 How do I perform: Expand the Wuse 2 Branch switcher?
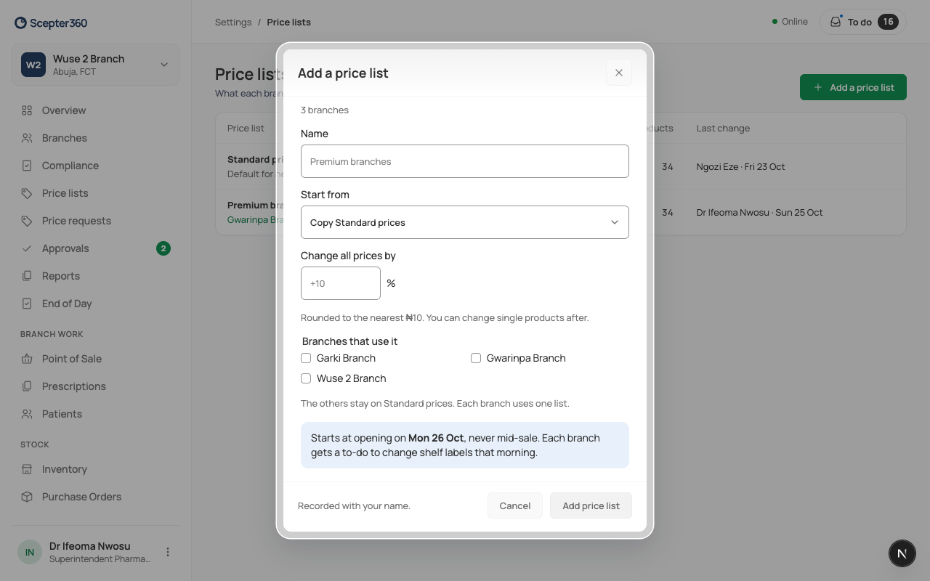tap(95, 65)
